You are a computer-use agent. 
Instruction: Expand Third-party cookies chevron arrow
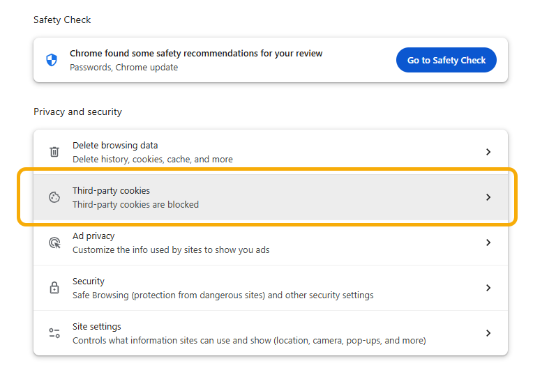pos(488,197)
